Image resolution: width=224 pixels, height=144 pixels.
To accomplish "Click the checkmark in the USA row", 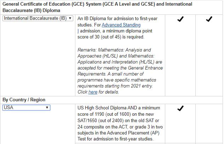I will [180, 108].
